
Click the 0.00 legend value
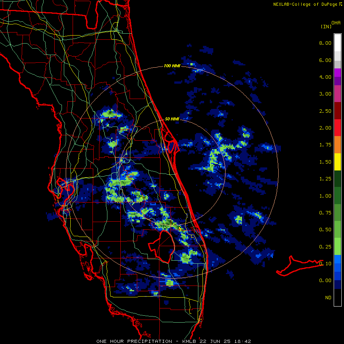pyautogui.click(x=325, y=281)
